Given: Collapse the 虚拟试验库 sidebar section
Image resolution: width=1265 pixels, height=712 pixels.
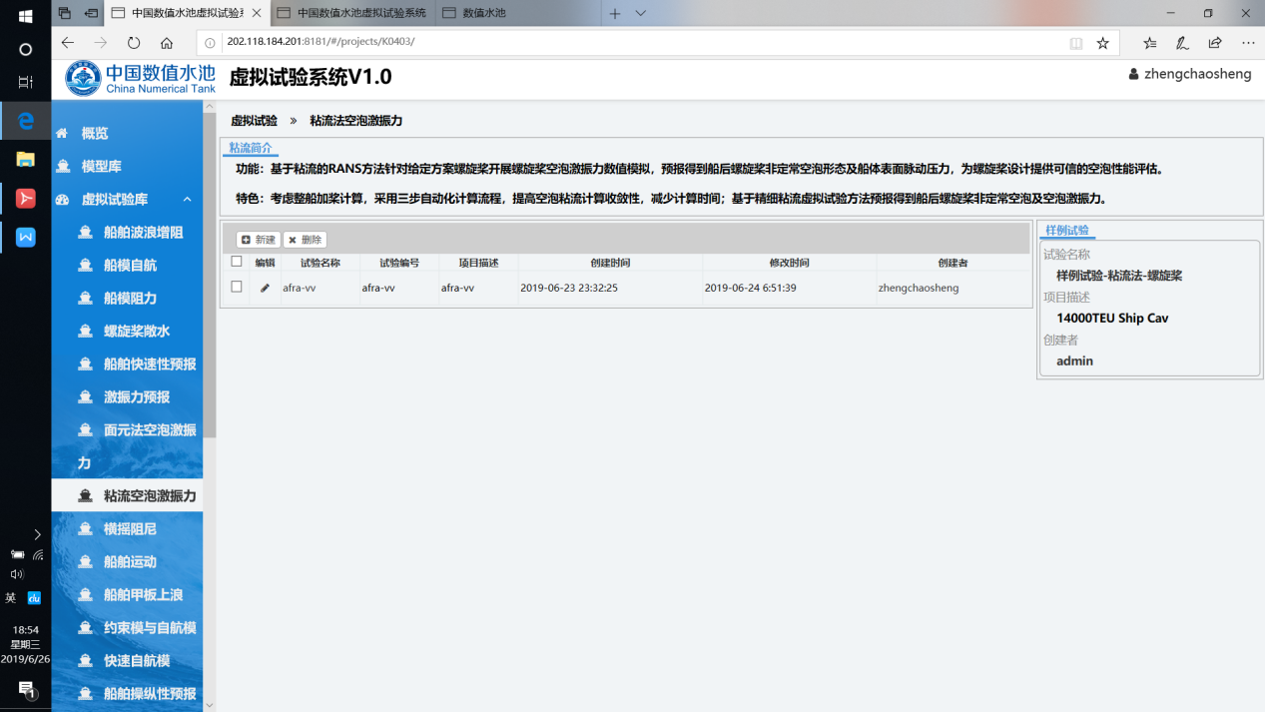Looking at the screenshot, I should pos(187,200).
